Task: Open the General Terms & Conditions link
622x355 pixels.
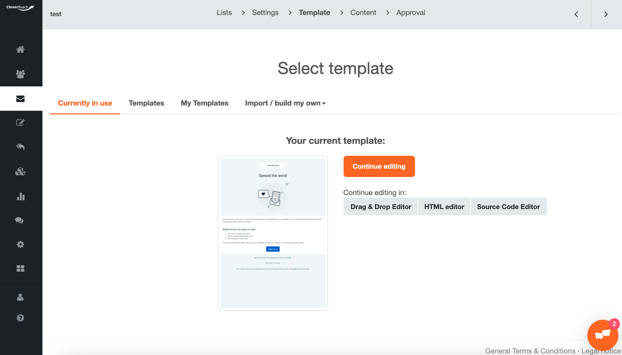Action: click(530, 351)
